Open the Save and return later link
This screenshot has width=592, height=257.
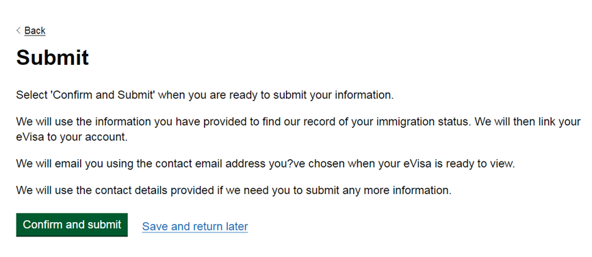tap(195, 226)
